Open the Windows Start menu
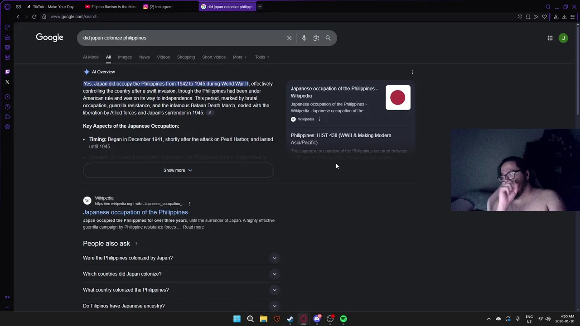The height and width of the screenshot is (326, 580). pos(237,319)
